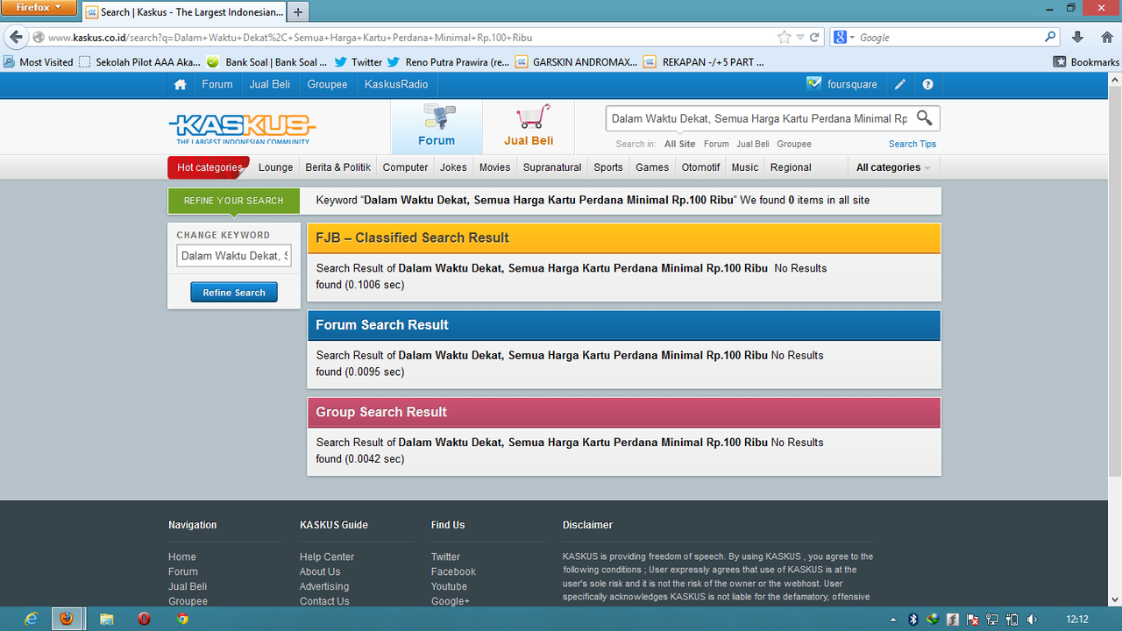Open Facebook footer link

click(453, 571)
